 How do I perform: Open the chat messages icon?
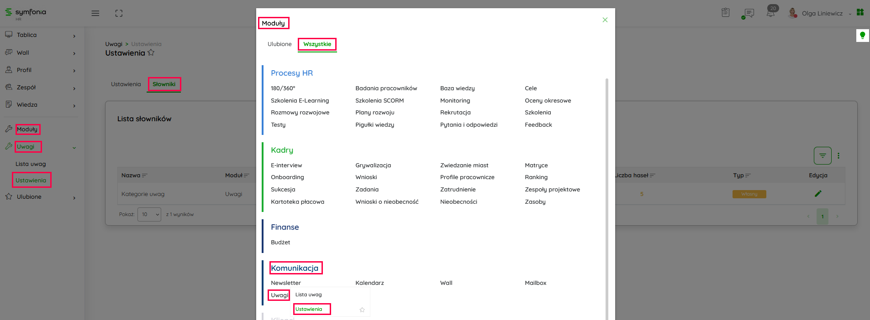click(x=749, y=13)
